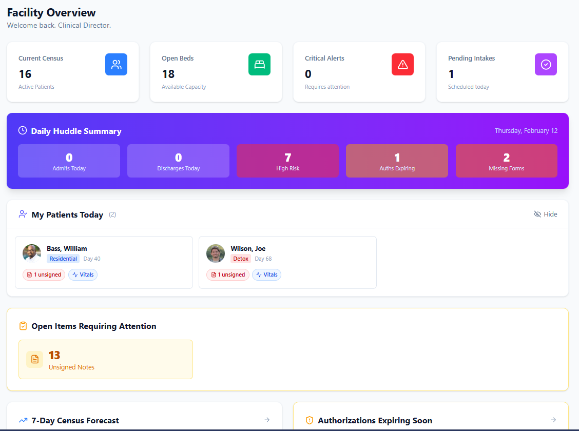Click the 1 unsigned badge for Wilson, Joe
Viewport: 579px width, 431px height.
pos(227,275)
